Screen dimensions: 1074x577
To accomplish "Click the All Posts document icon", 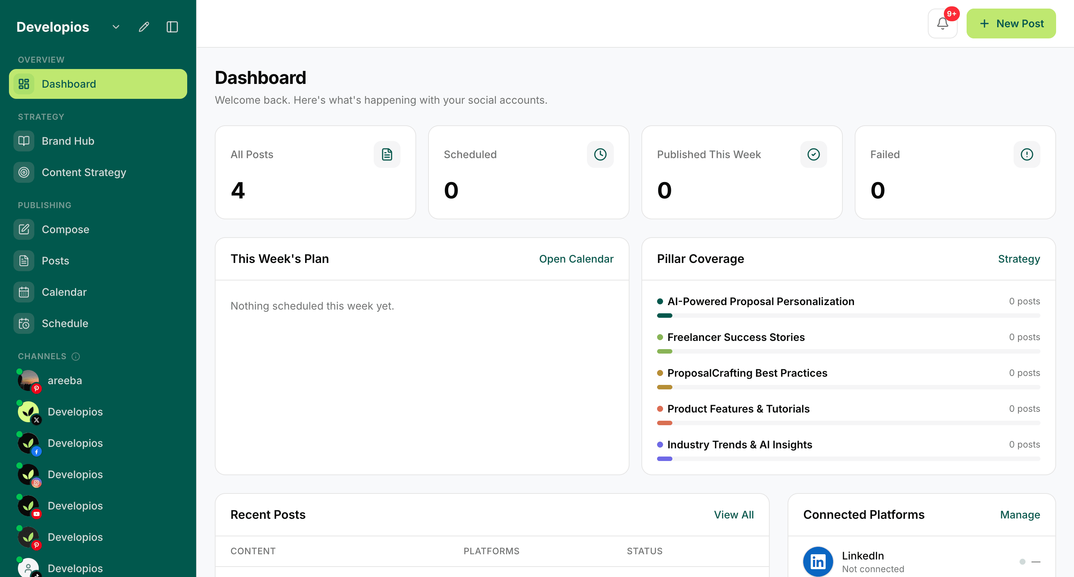I will coord(387,154).
